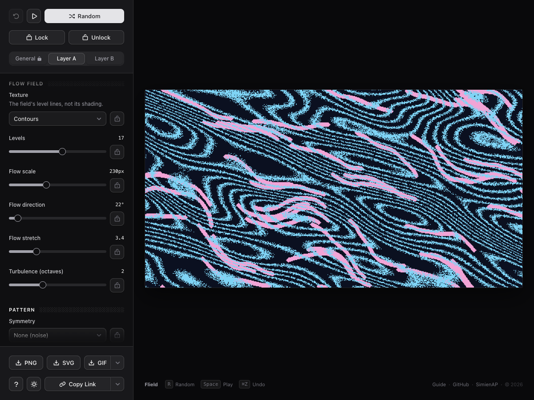Download the image as PNG
This screenshot has height=400, width=534.
[x=26, y=363]
